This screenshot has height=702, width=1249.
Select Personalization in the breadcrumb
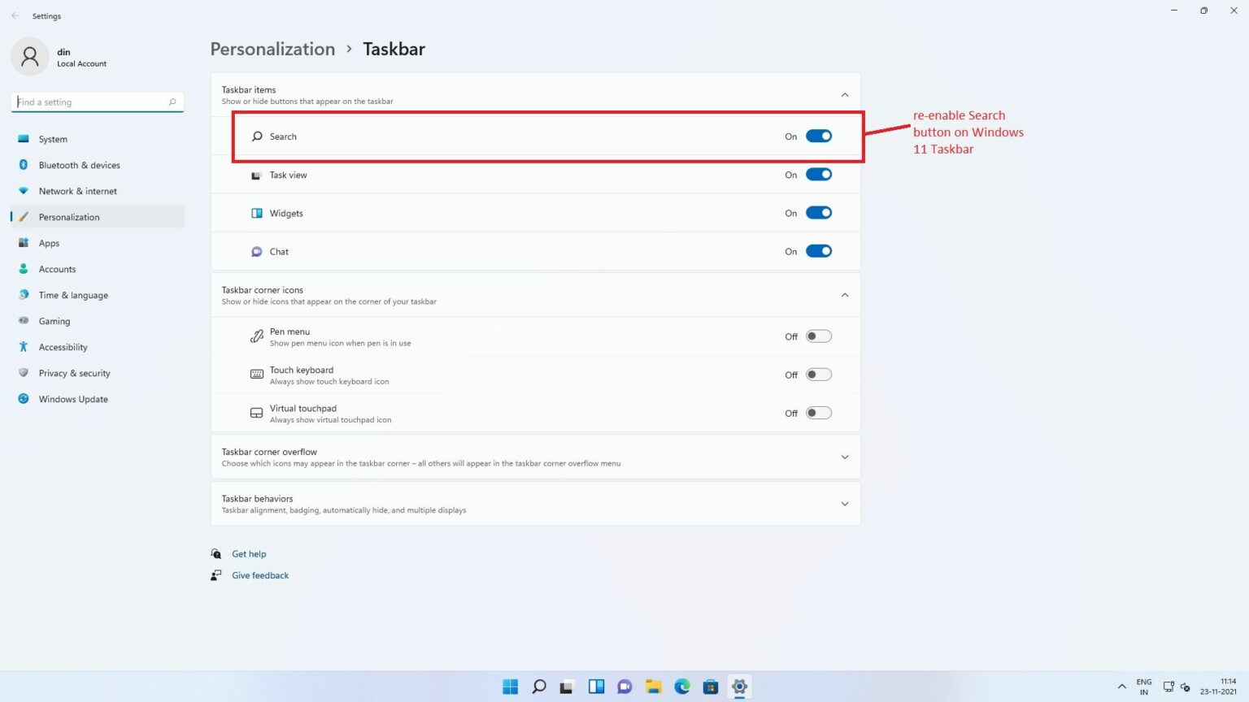pyautogui.click(x=272, y=49)
